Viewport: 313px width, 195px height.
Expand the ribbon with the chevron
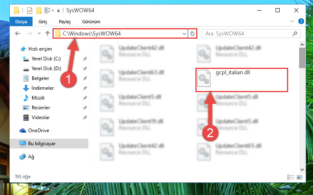tap(292, 21)
